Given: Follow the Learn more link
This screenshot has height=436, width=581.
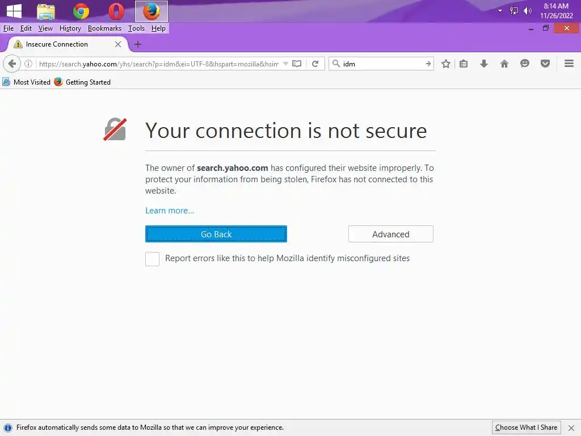Looking at the screenshot, I should [169, 210].
